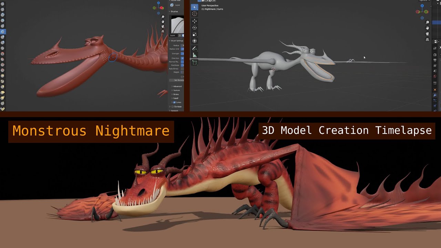Select the Draw Sharp sculpt brush
Image resolution: width=441 pixels, height=248 pixels.
(x=2, y=9)
